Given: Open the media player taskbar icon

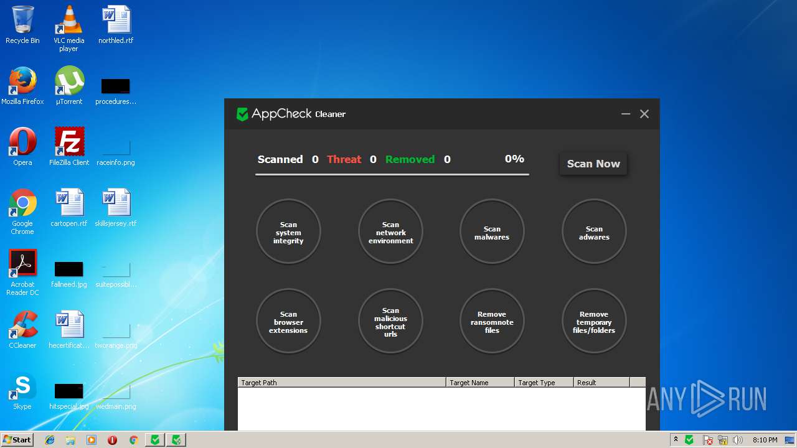Looking at the screenshot, I should click(92, 440).
